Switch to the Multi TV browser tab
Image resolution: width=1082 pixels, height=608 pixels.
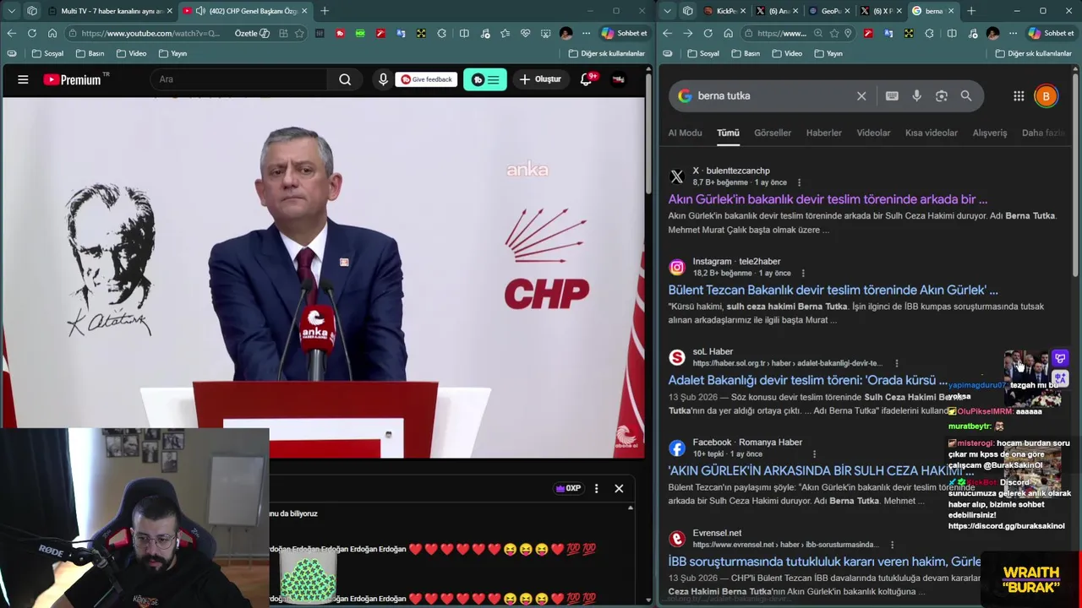point(110,11)
